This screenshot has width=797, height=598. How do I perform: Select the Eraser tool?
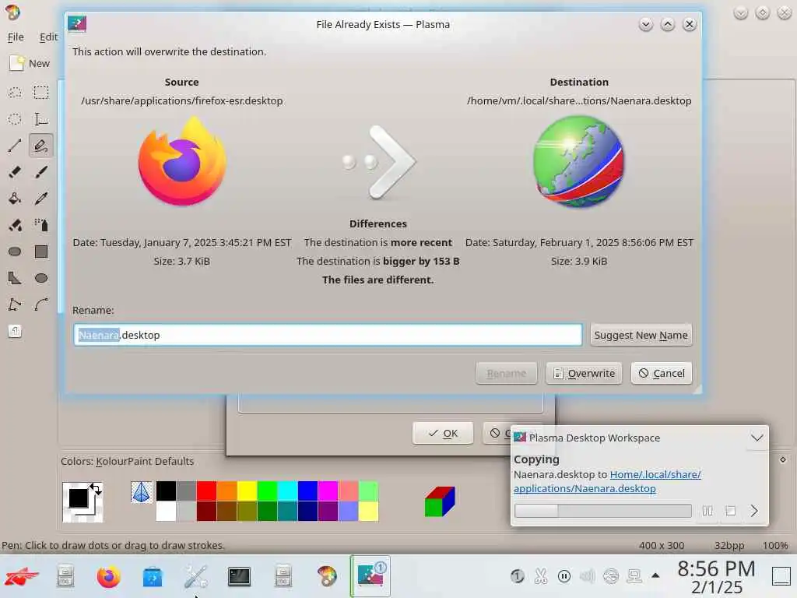click(x=15, y=172)
